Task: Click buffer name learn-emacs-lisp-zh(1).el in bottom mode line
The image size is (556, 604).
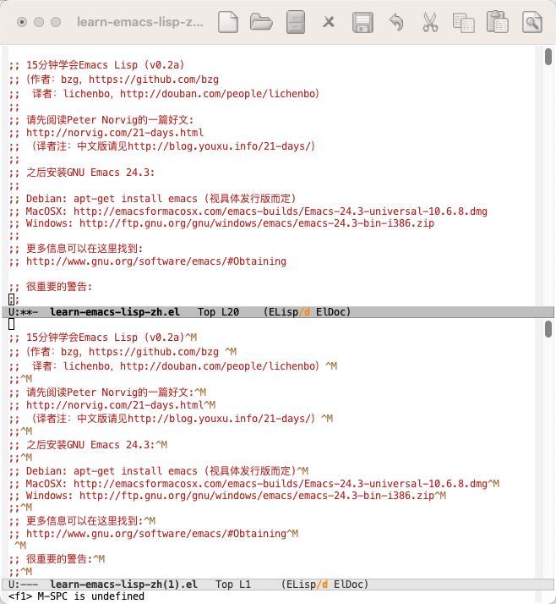Action: pos(123,585)
